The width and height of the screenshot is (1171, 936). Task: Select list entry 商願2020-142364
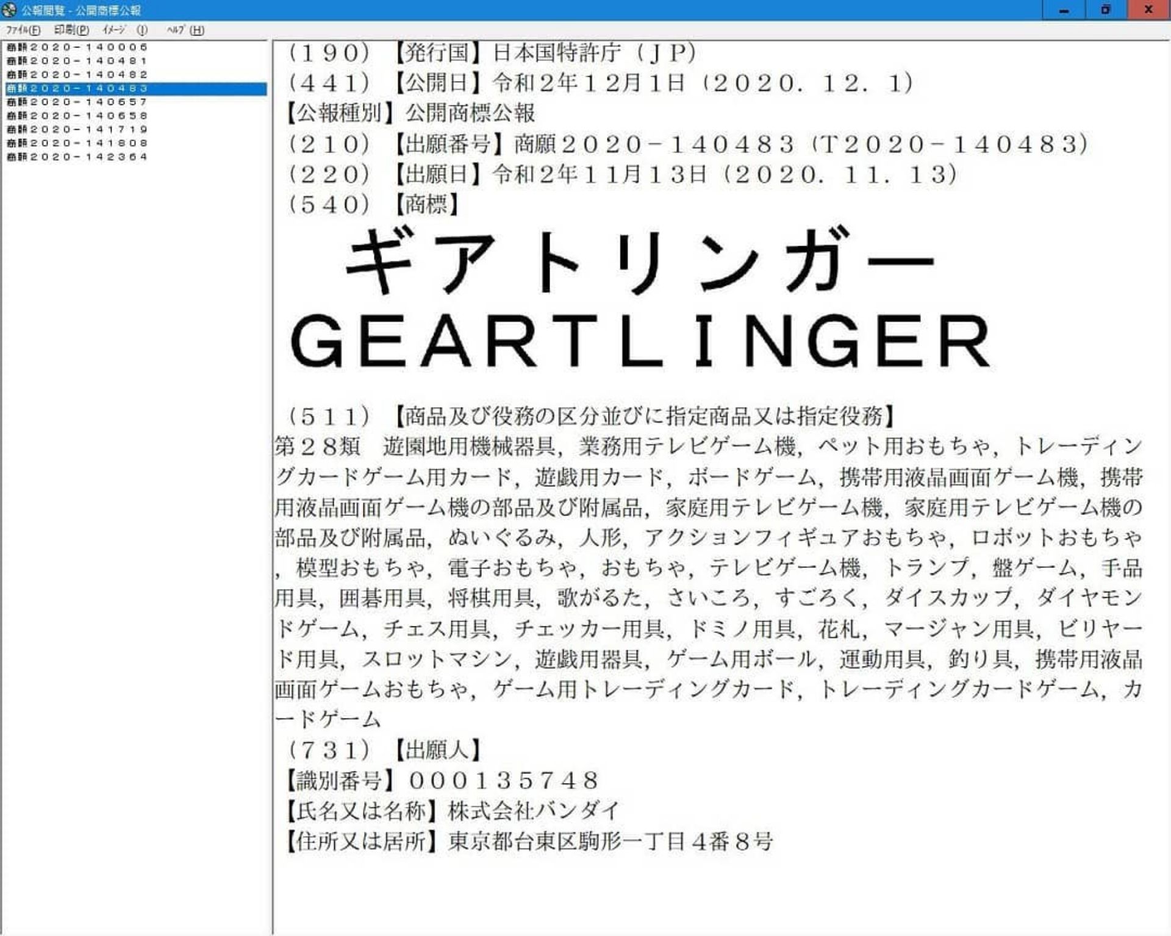tap(77, 157)
